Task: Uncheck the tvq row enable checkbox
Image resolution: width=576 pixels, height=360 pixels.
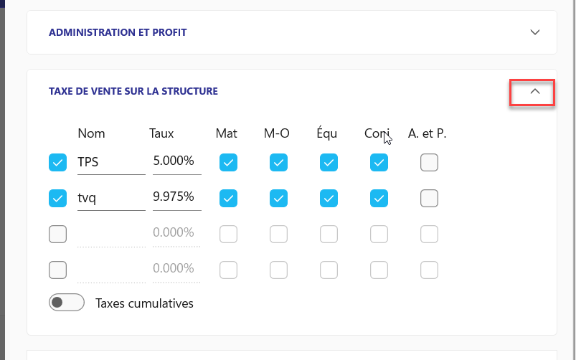Action: [x=57, y=198]
